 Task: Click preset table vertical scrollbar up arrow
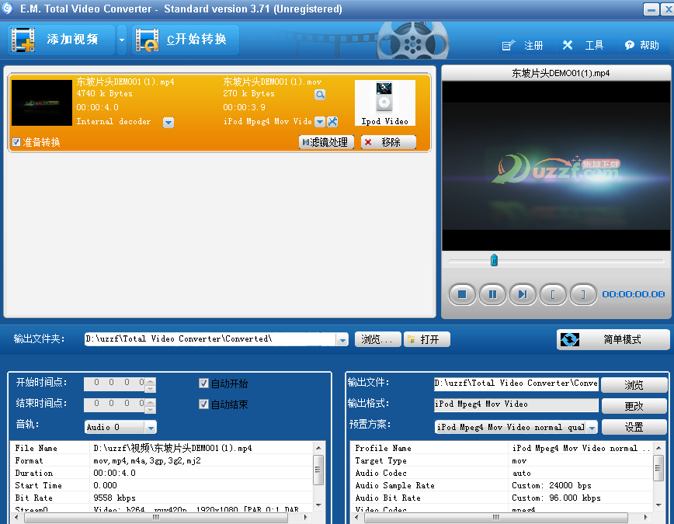click(x=658, y=448)
